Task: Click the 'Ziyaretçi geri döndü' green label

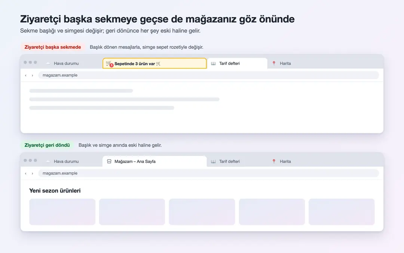Action: pos(47,145)
